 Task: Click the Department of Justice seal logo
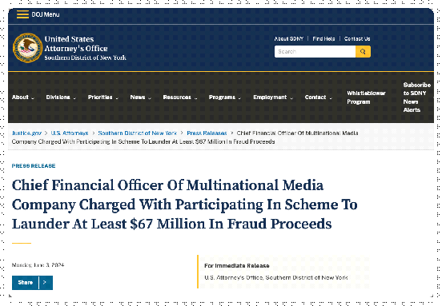coord(27,48)
